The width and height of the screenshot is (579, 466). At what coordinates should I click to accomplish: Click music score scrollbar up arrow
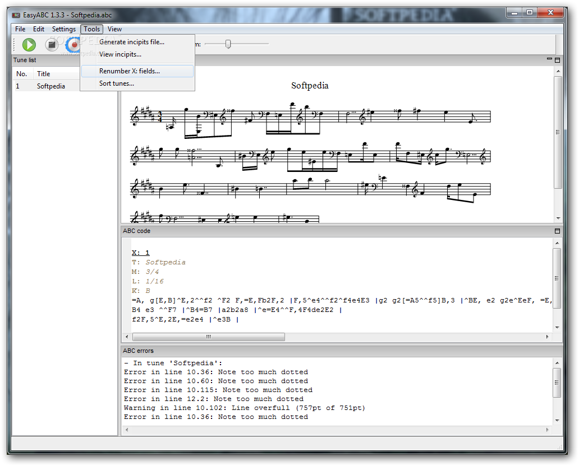click(558, 71)
